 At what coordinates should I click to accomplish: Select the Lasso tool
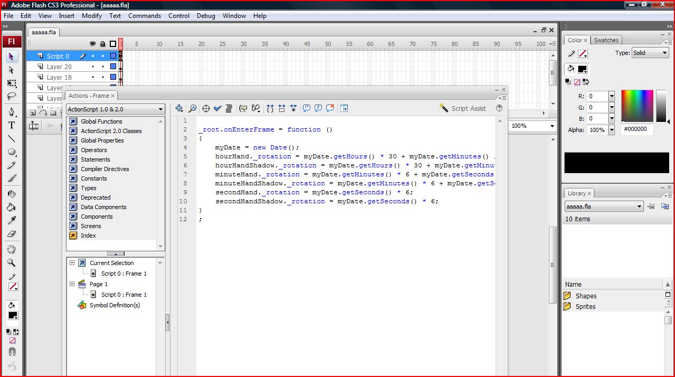[12, 97]
